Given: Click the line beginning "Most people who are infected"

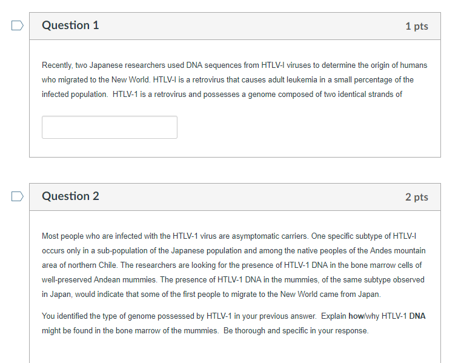Looking at the screenshot, I should [x=229, y=236].
